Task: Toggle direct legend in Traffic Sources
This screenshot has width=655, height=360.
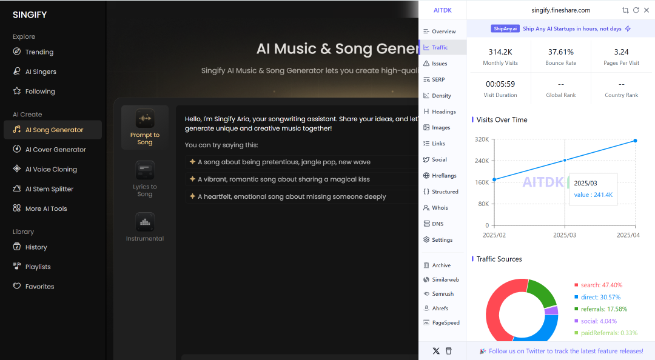Action: coord(597,297)
